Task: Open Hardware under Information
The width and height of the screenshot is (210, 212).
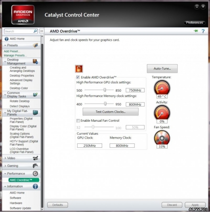Action: pyautogui.click(x=16, y=203)
